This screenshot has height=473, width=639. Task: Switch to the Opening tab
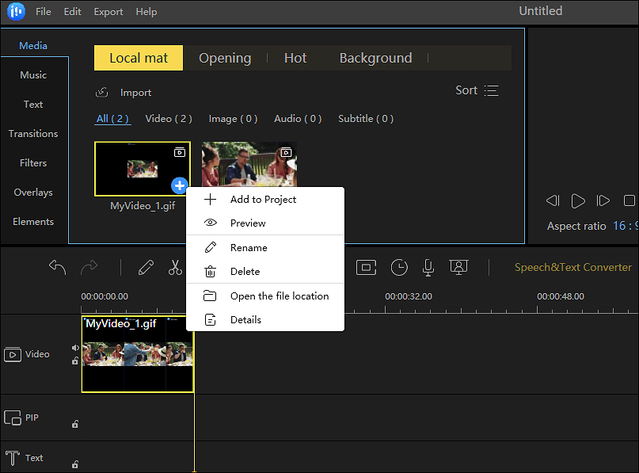tap(225, 58)
